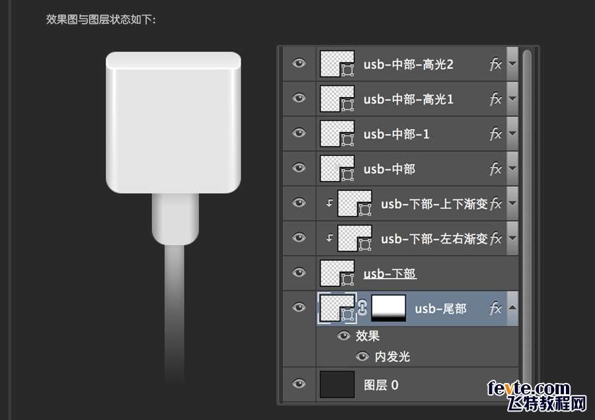The width and height of the screenshot is (595, 420).
Task: Select layer name usb-中部-1
Action: (397, 134)
